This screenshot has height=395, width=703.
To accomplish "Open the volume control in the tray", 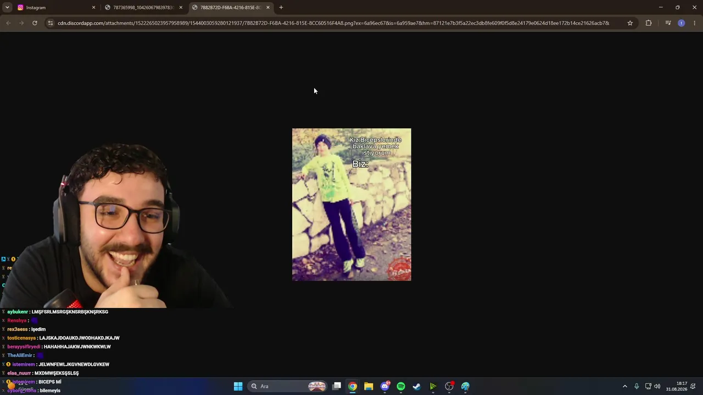I will [657, 386].
